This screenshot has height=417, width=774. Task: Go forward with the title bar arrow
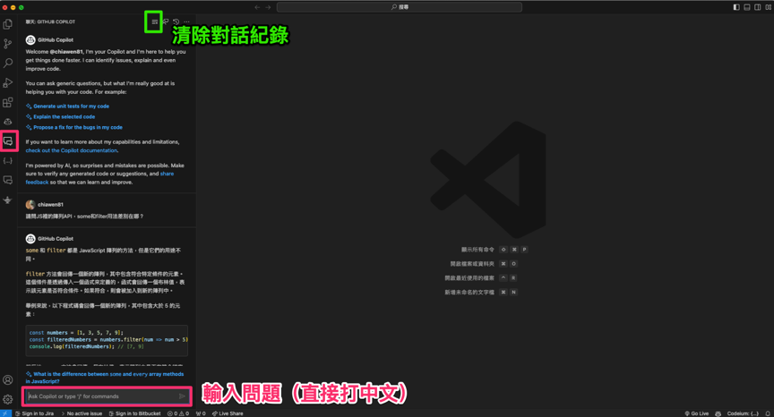point(268,7)
